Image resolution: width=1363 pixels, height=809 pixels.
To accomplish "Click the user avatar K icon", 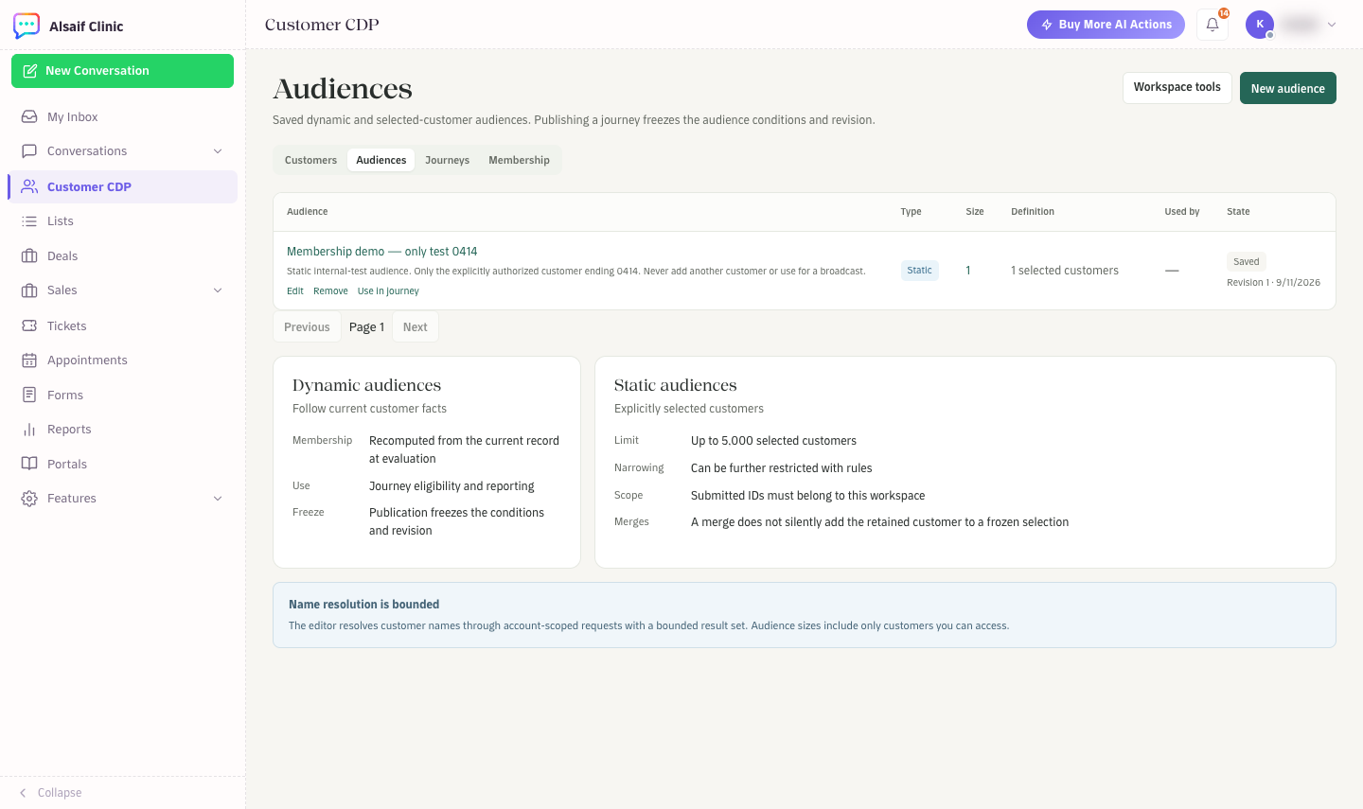I will [x=1260, y=25].
